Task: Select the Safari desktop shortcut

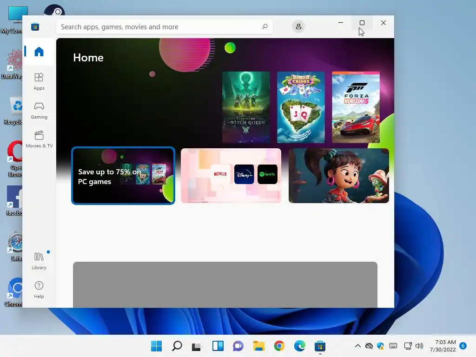Action: pyautogui.click(x=15, y=246)
